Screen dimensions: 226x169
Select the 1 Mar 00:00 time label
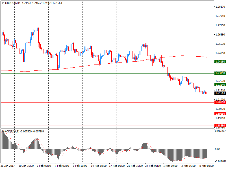point(170,166)
